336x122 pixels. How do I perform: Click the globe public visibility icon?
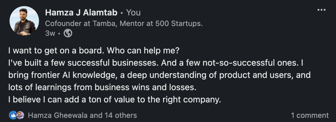(x=68, y=33)
